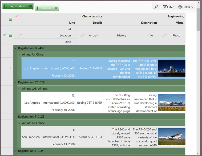
Task: Click the Line column group header
Action: click(45, 23)
